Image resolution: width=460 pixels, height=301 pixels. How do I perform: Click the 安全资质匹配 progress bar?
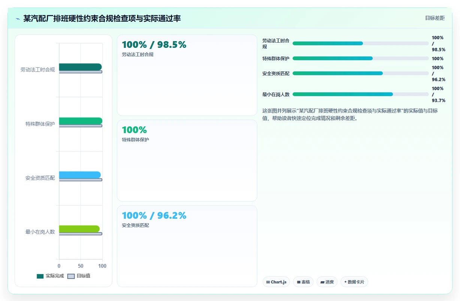coord(361,73)
